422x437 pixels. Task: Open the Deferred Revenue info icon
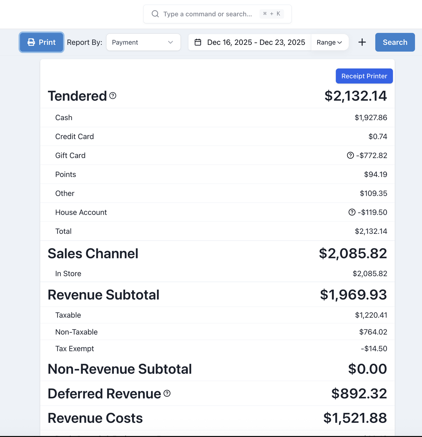[x=167, y=393]
